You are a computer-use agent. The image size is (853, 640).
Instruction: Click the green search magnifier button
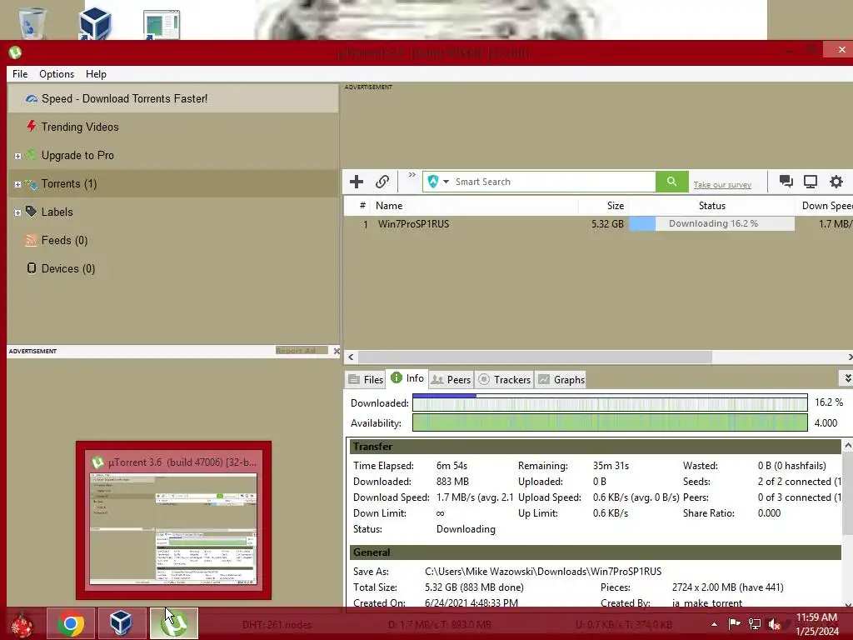pos(672,182)
